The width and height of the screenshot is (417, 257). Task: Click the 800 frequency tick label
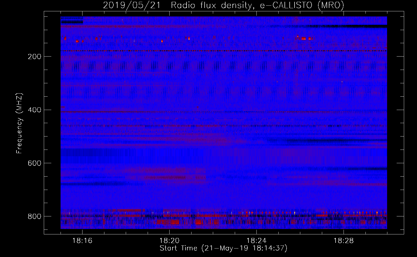(34, 216)
